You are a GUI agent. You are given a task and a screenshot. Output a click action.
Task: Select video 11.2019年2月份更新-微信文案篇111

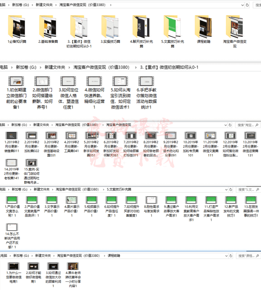point(211,144)
